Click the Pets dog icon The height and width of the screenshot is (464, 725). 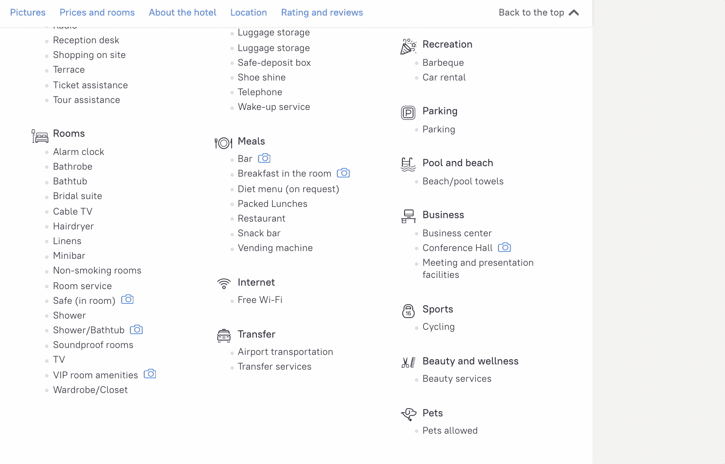[409, 415]
